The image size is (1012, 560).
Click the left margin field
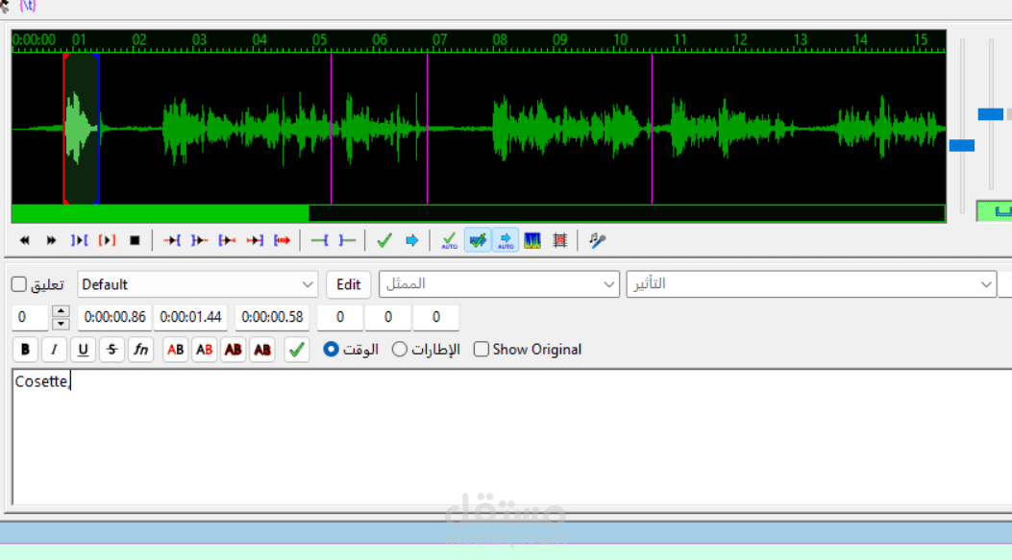[x=340, y=317]
